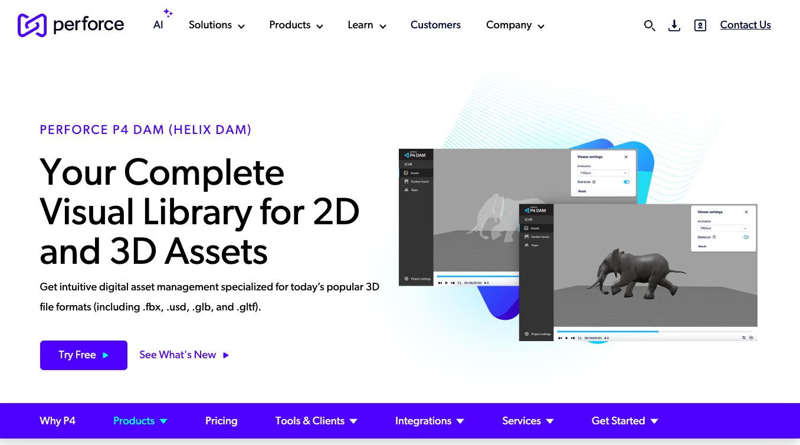Screen dimensions: 800x445
Task: Click the downloads arrow icon
Action: coord(674,25)
